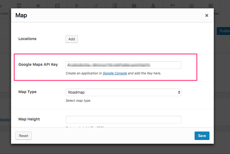The image size is (230, 154).
Task: Select the folder icon in background toolbar
Action: pos(134,6)
